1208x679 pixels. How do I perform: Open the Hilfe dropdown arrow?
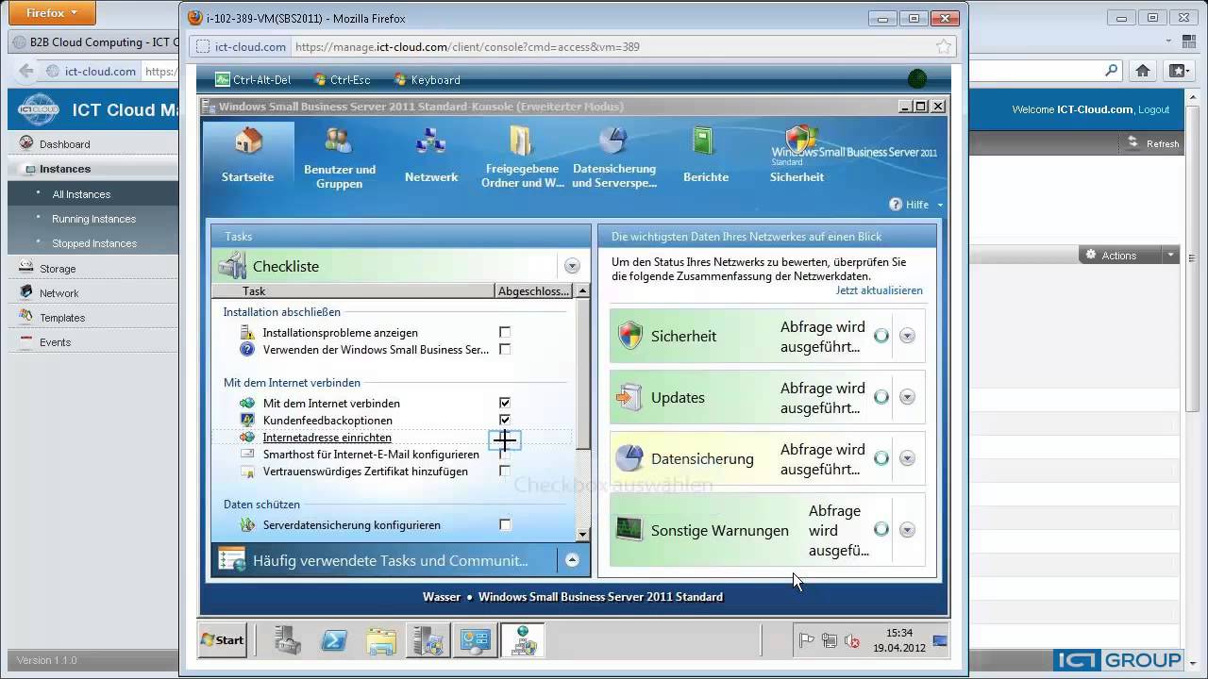coord(940,205)
